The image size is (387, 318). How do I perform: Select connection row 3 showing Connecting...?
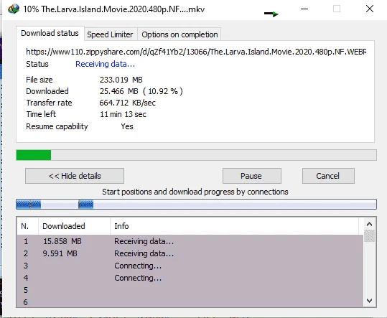pyautogui.click(x=190, y=266)
